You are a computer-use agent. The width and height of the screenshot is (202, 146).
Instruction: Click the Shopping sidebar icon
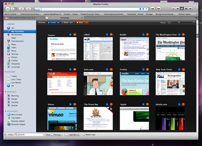(8, 64)
